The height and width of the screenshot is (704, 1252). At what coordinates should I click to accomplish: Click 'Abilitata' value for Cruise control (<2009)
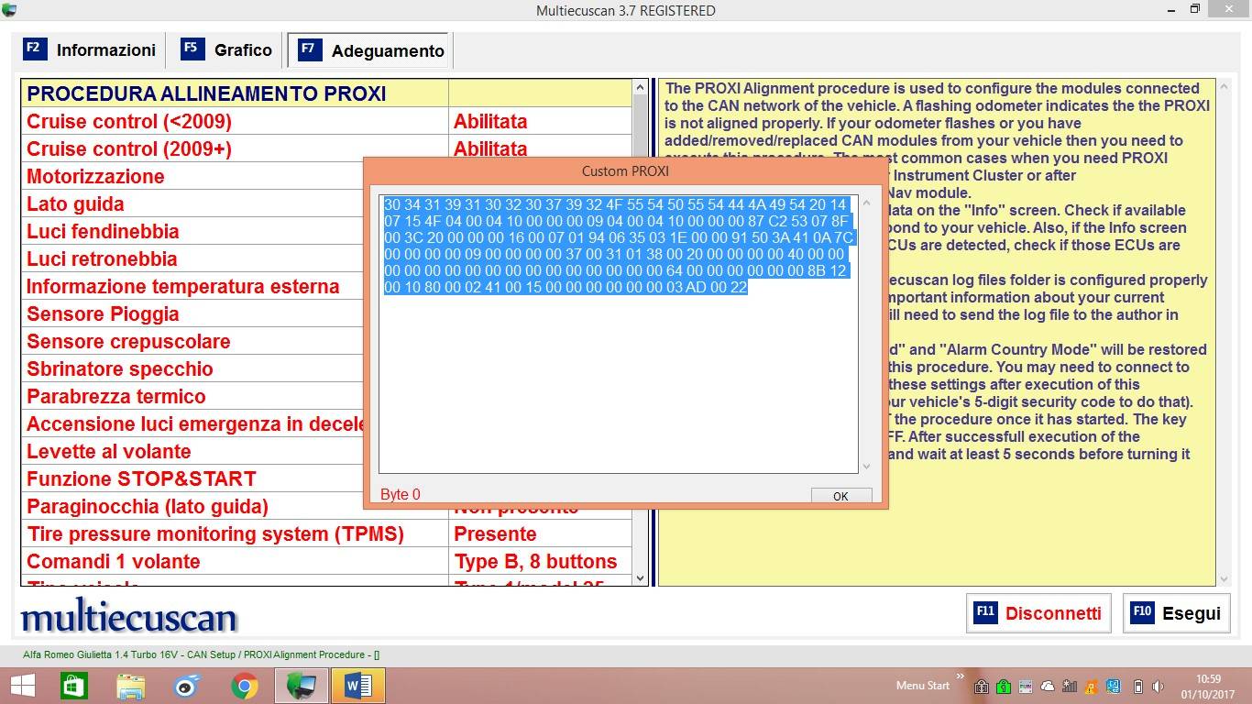pos(490,122)
